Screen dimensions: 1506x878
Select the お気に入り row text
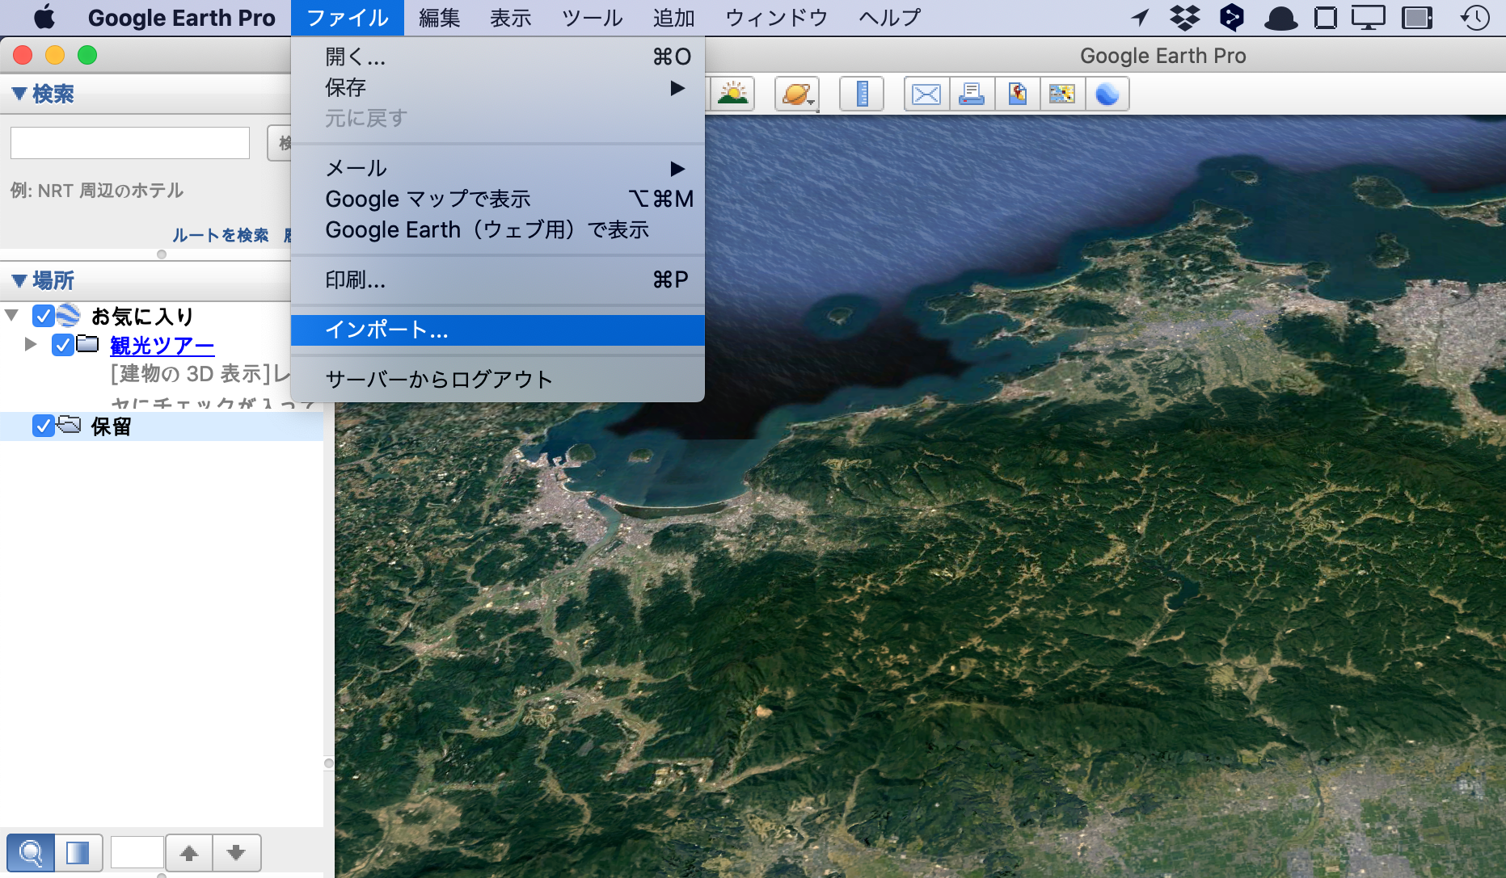[x=142, y=316]
